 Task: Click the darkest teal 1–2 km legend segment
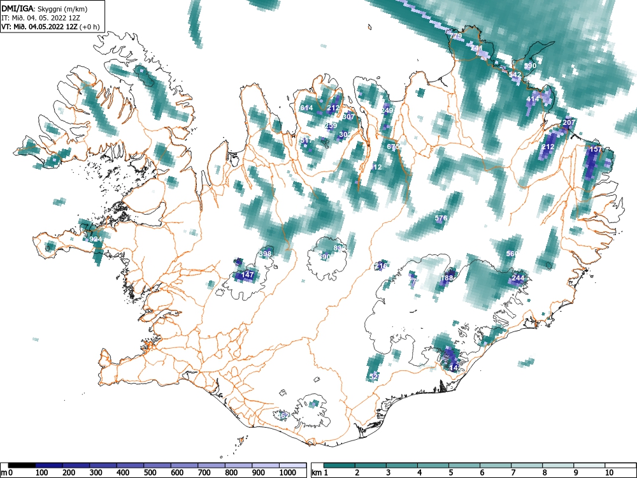point(340,465)
